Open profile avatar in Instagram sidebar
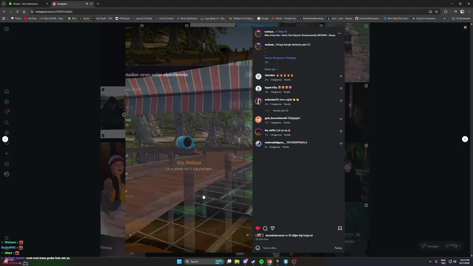This screenshot has height=266, width=473. pyautogui.click(x=7, y=174)
